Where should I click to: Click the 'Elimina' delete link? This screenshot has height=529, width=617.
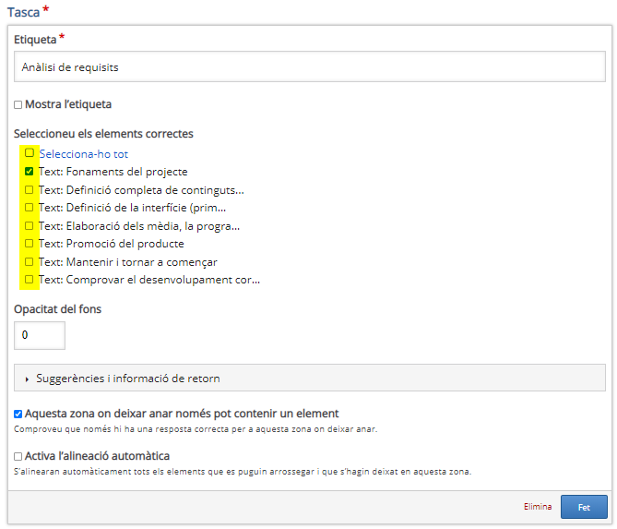[x=538, y=507]
